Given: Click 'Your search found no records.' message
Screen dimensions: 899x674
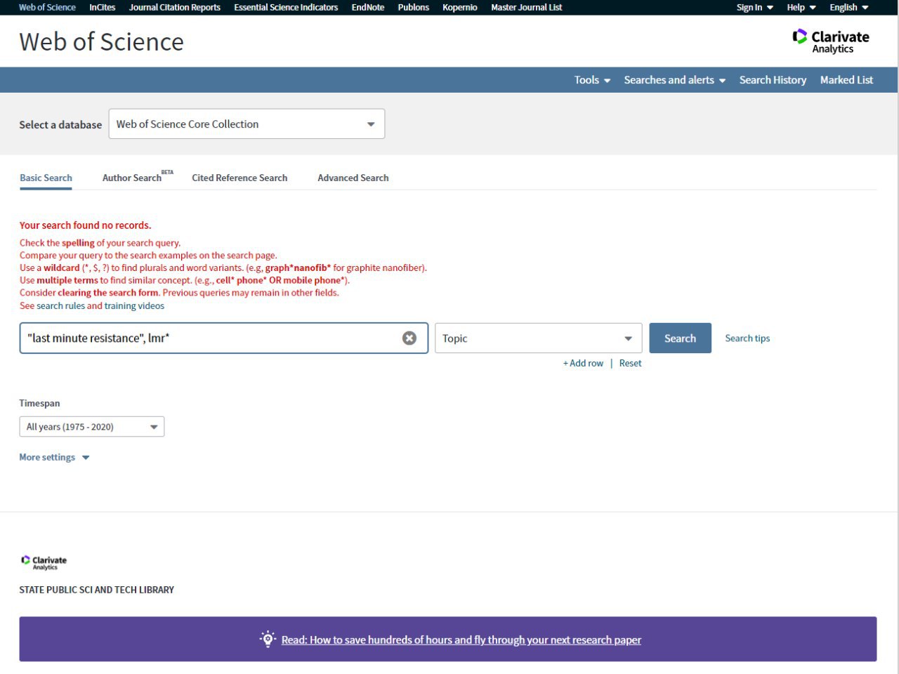Looking at the screenshot, I should (x=85, y=225).
